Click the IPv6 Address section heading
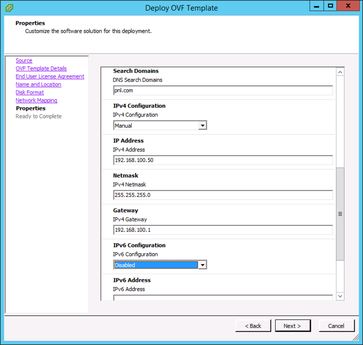Viewport: 363px width, 345px height. tap(132, 280)
